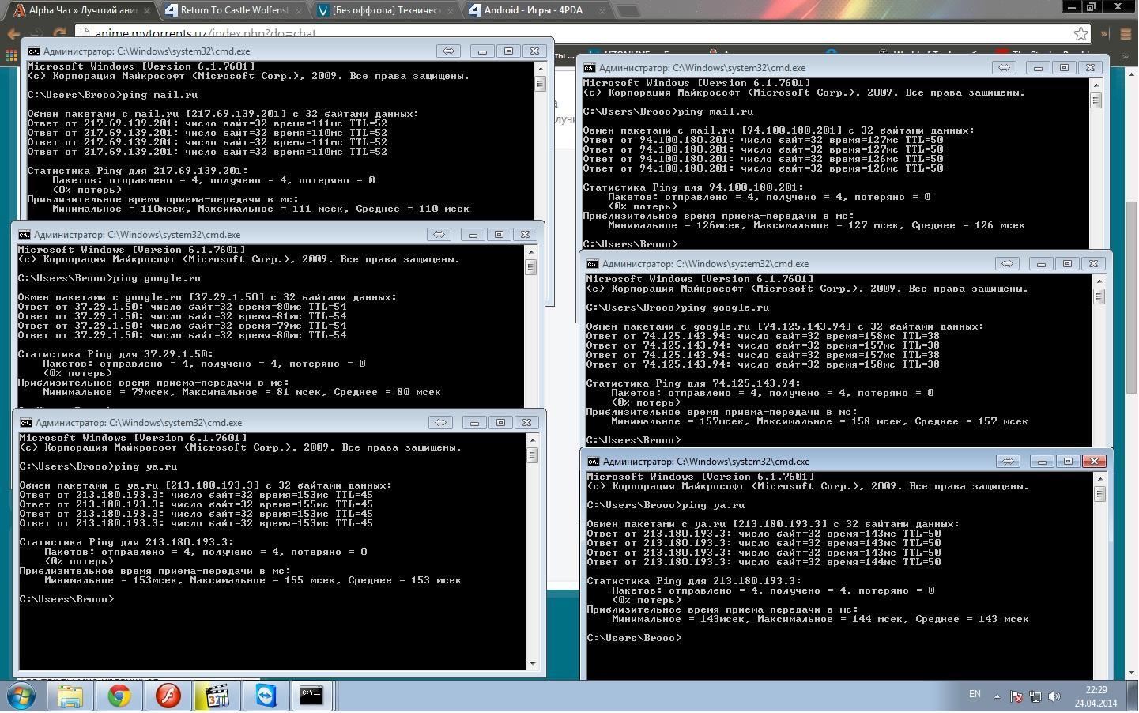Click the double-arrow button in the 37.29.1.50 ping window

(439, 235)
